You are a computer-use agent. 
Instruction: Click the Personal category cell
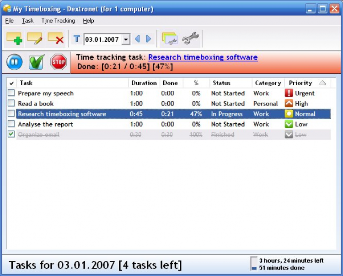click(265, 104)
